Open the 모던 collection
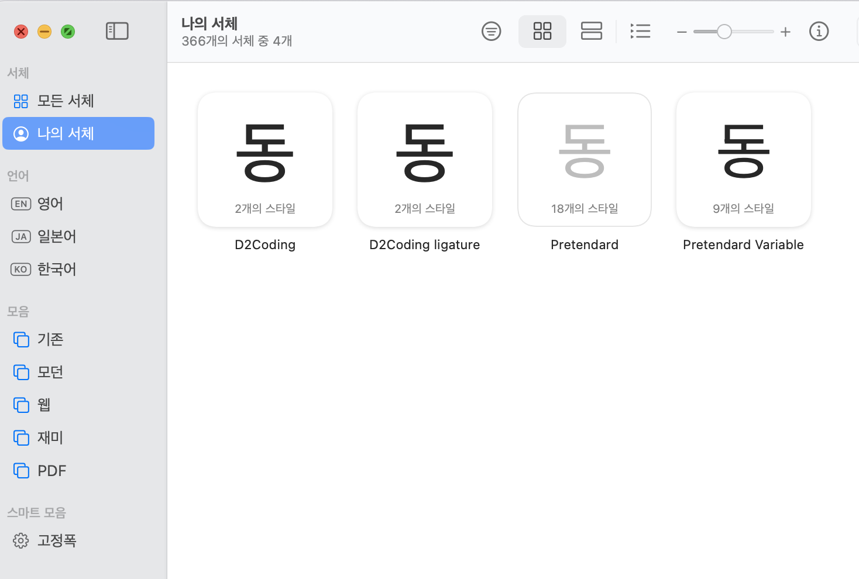The image size is (859, 579). 78,372
